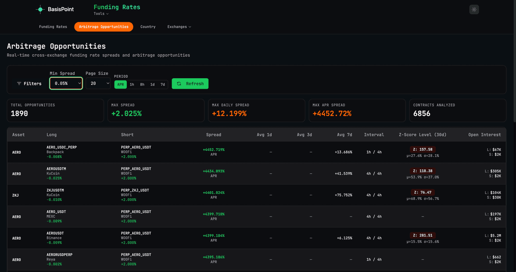Screen dimensions: 516x272
Task: Click the ZKJ asset row
Action: 16,195
